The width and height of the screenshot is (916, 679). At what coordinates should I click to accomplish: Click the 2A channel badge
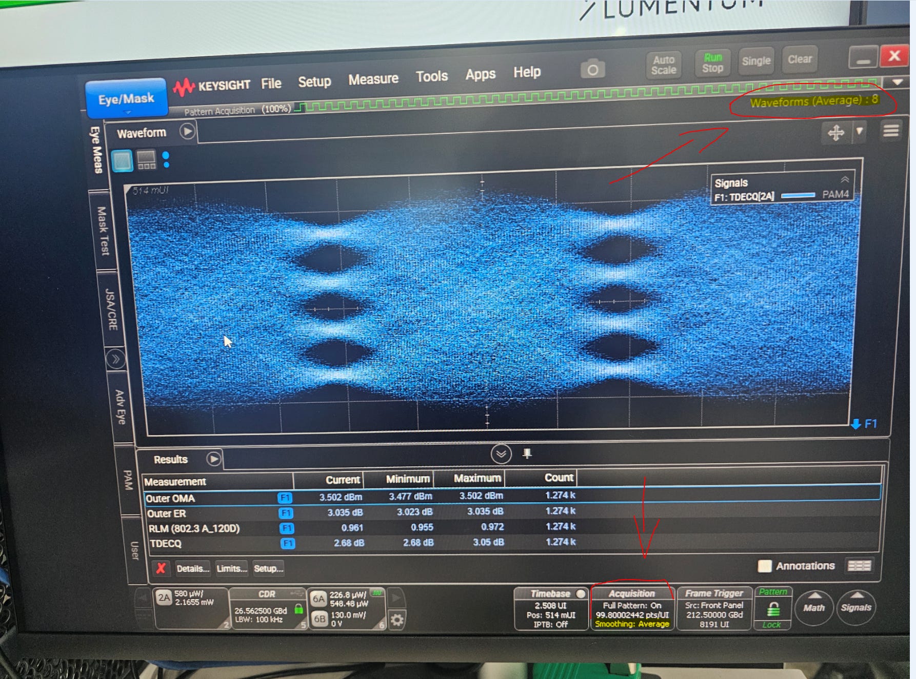164,598
